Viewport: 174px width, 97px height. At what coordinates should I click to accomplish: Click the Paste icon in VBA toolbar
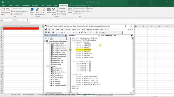[62, 32]
